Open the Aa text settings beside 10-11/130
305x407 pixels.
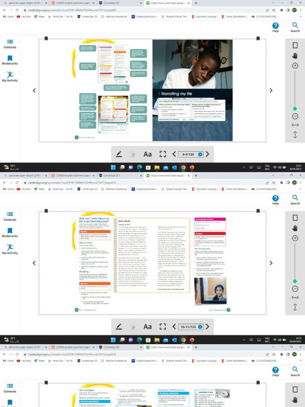[148, 327]
